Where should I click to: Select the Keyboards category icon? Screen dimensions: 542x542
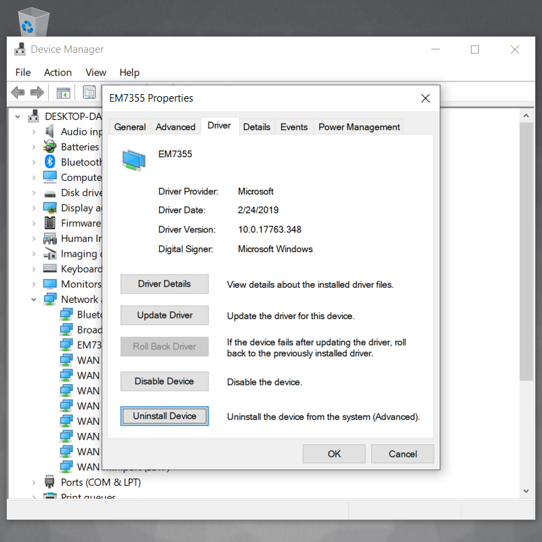point(49,268)
